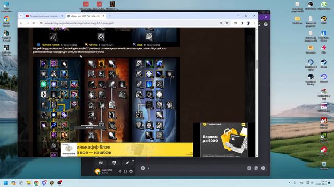Click the Discord message input field
Viewport: 334px width, 187px height.
(x=196, y=168)
